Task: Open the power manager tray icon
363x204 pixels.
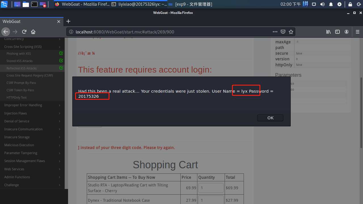Action: click(339, 4)
